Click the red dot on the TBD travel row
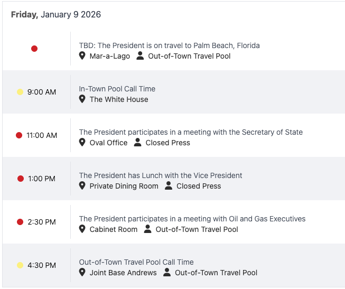Screen dimensions: 345x289 pyautogui.click(x=34, y=49)
